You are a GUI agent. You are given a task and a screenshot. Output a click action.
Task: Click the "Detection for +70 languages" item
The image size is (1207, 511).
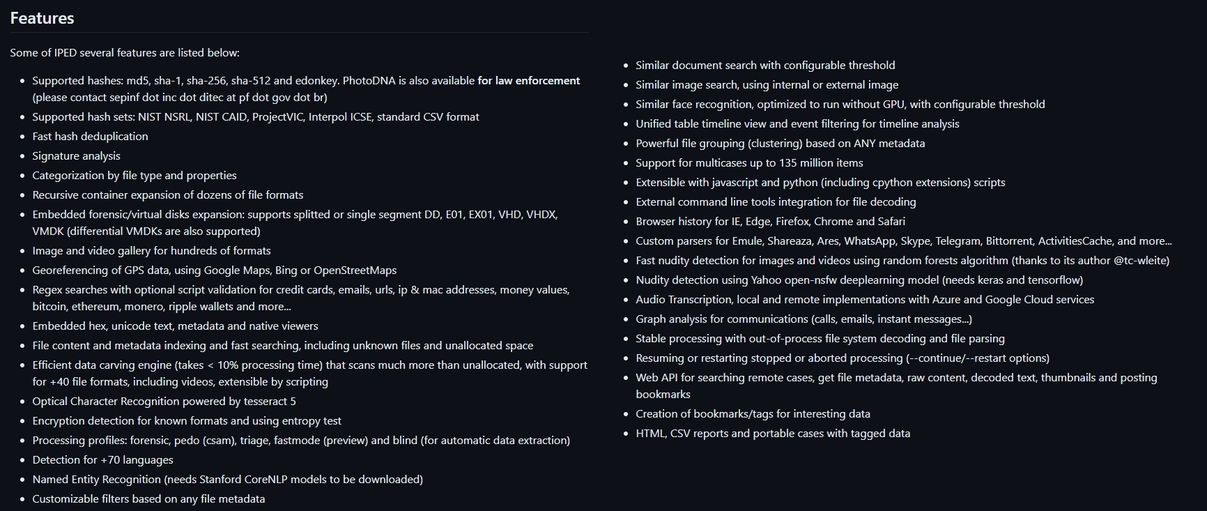(x=102, y=460)
